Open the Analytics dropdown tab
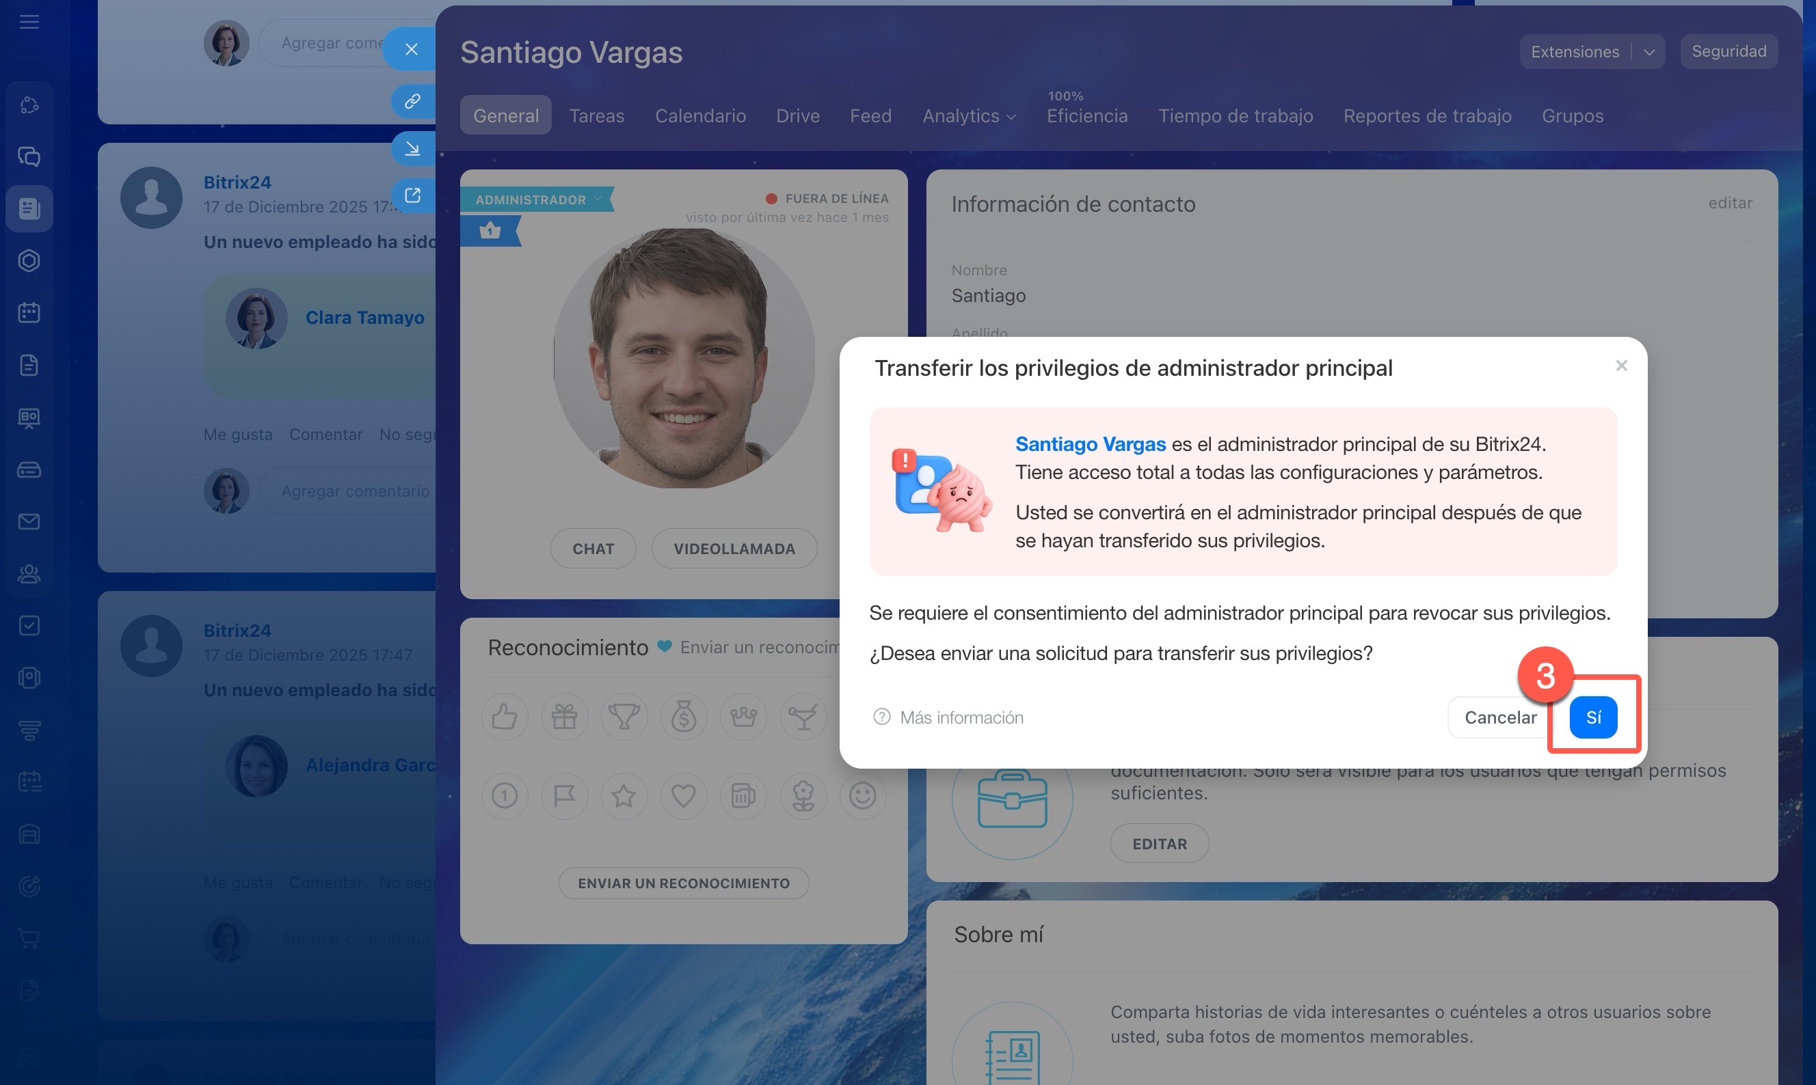Image resolution: width=1816 pixels, height=1085 pixels. [968, 115]
